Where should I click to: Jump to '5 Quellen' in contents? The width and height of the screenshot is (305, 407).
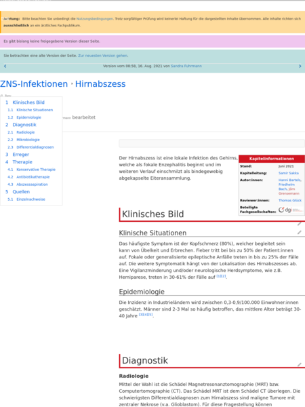(x=18, y=192)
